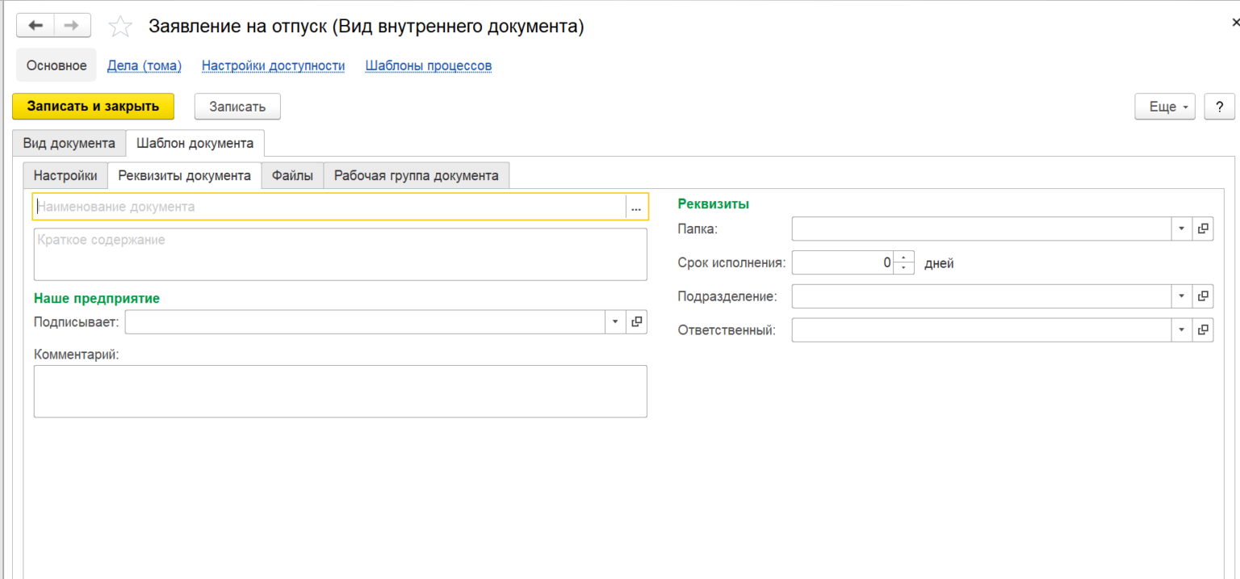Open the Файлы tab
The image size is (1240, 579).
(292, 174)
